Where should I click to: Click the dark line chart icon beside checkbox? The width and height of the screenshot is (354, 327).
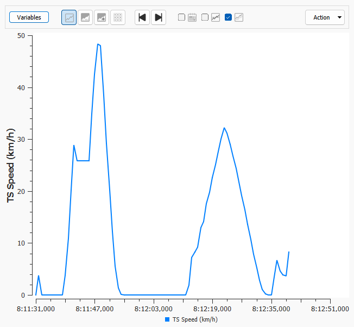point(216,17)
